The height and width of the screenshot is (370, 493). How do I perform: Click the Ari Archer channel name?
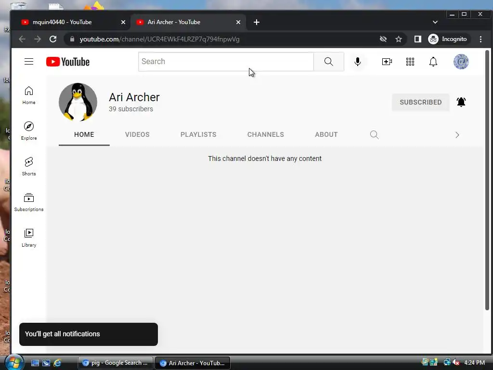[x=134, y=97]
